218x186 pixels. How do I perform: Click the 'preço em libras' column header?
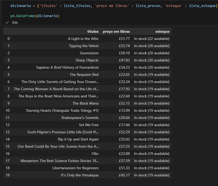click(x=116, y=31)
